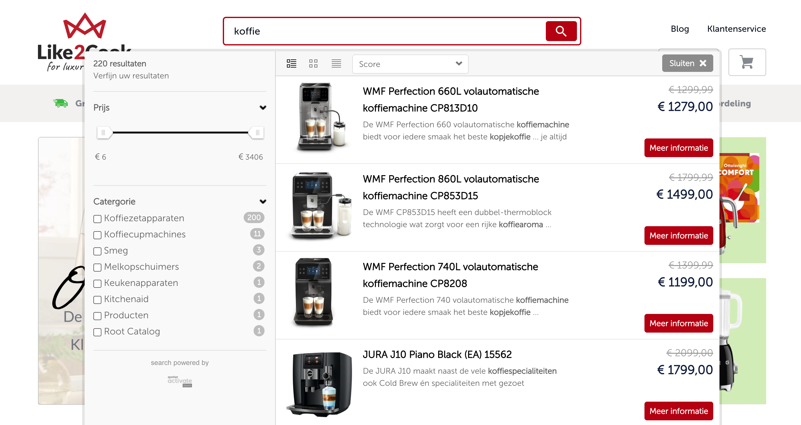Image resolution: width=801 pixels, height=425 pixels.
Task: Click the WMF Perfection 860L product image
Action: (x=321, y=205)
